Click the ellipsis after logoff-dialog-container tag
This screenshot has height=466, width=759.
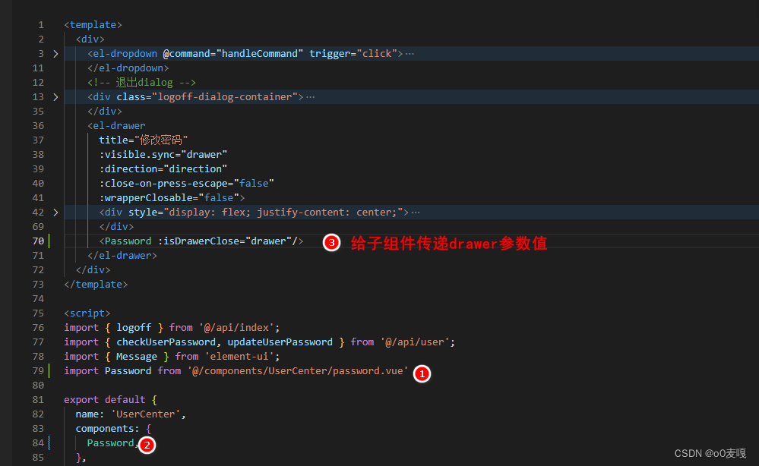coord(311,97)
